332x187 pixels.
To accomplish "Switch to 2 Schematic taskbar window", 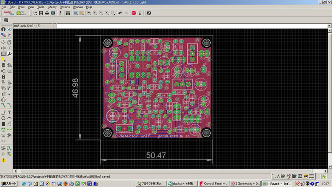I will pos(244,184).
